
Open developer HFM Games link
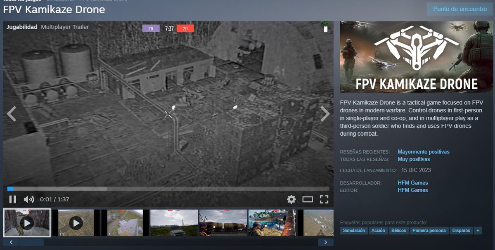pyautogui.click(x=412, y=183)
